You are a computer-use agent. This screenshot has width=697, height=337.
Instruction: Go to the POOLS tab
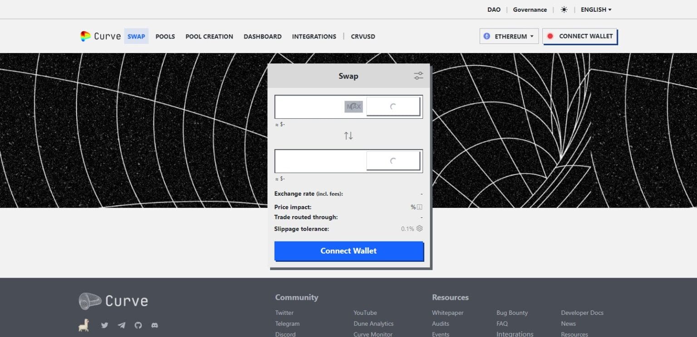pos(165,36)
